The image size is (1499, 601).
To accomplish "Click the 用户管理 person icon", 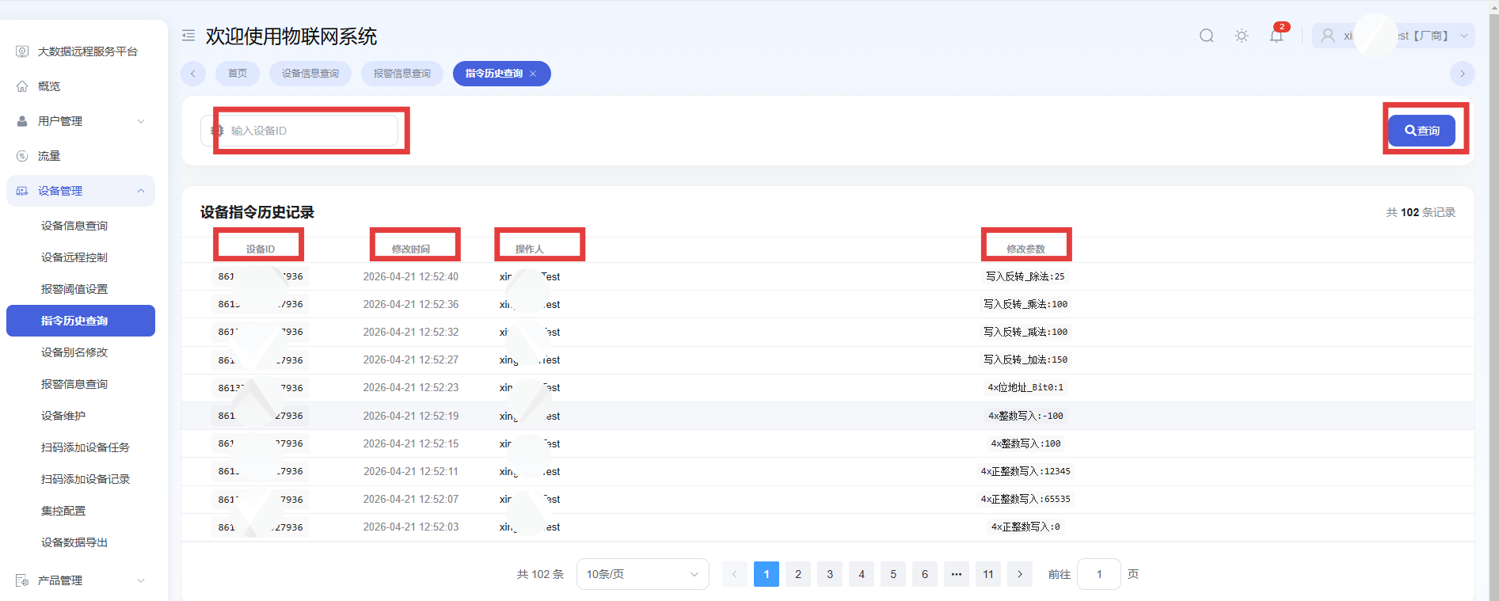I will [x=22, y=121].
